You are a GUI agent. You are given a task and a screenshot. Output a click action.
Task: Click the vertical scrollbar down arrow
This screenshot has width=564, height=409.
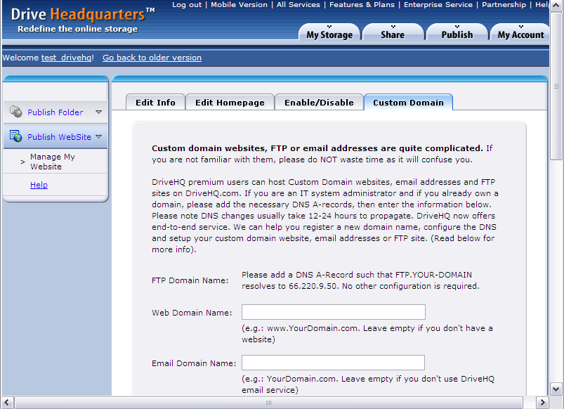(556, 389)
